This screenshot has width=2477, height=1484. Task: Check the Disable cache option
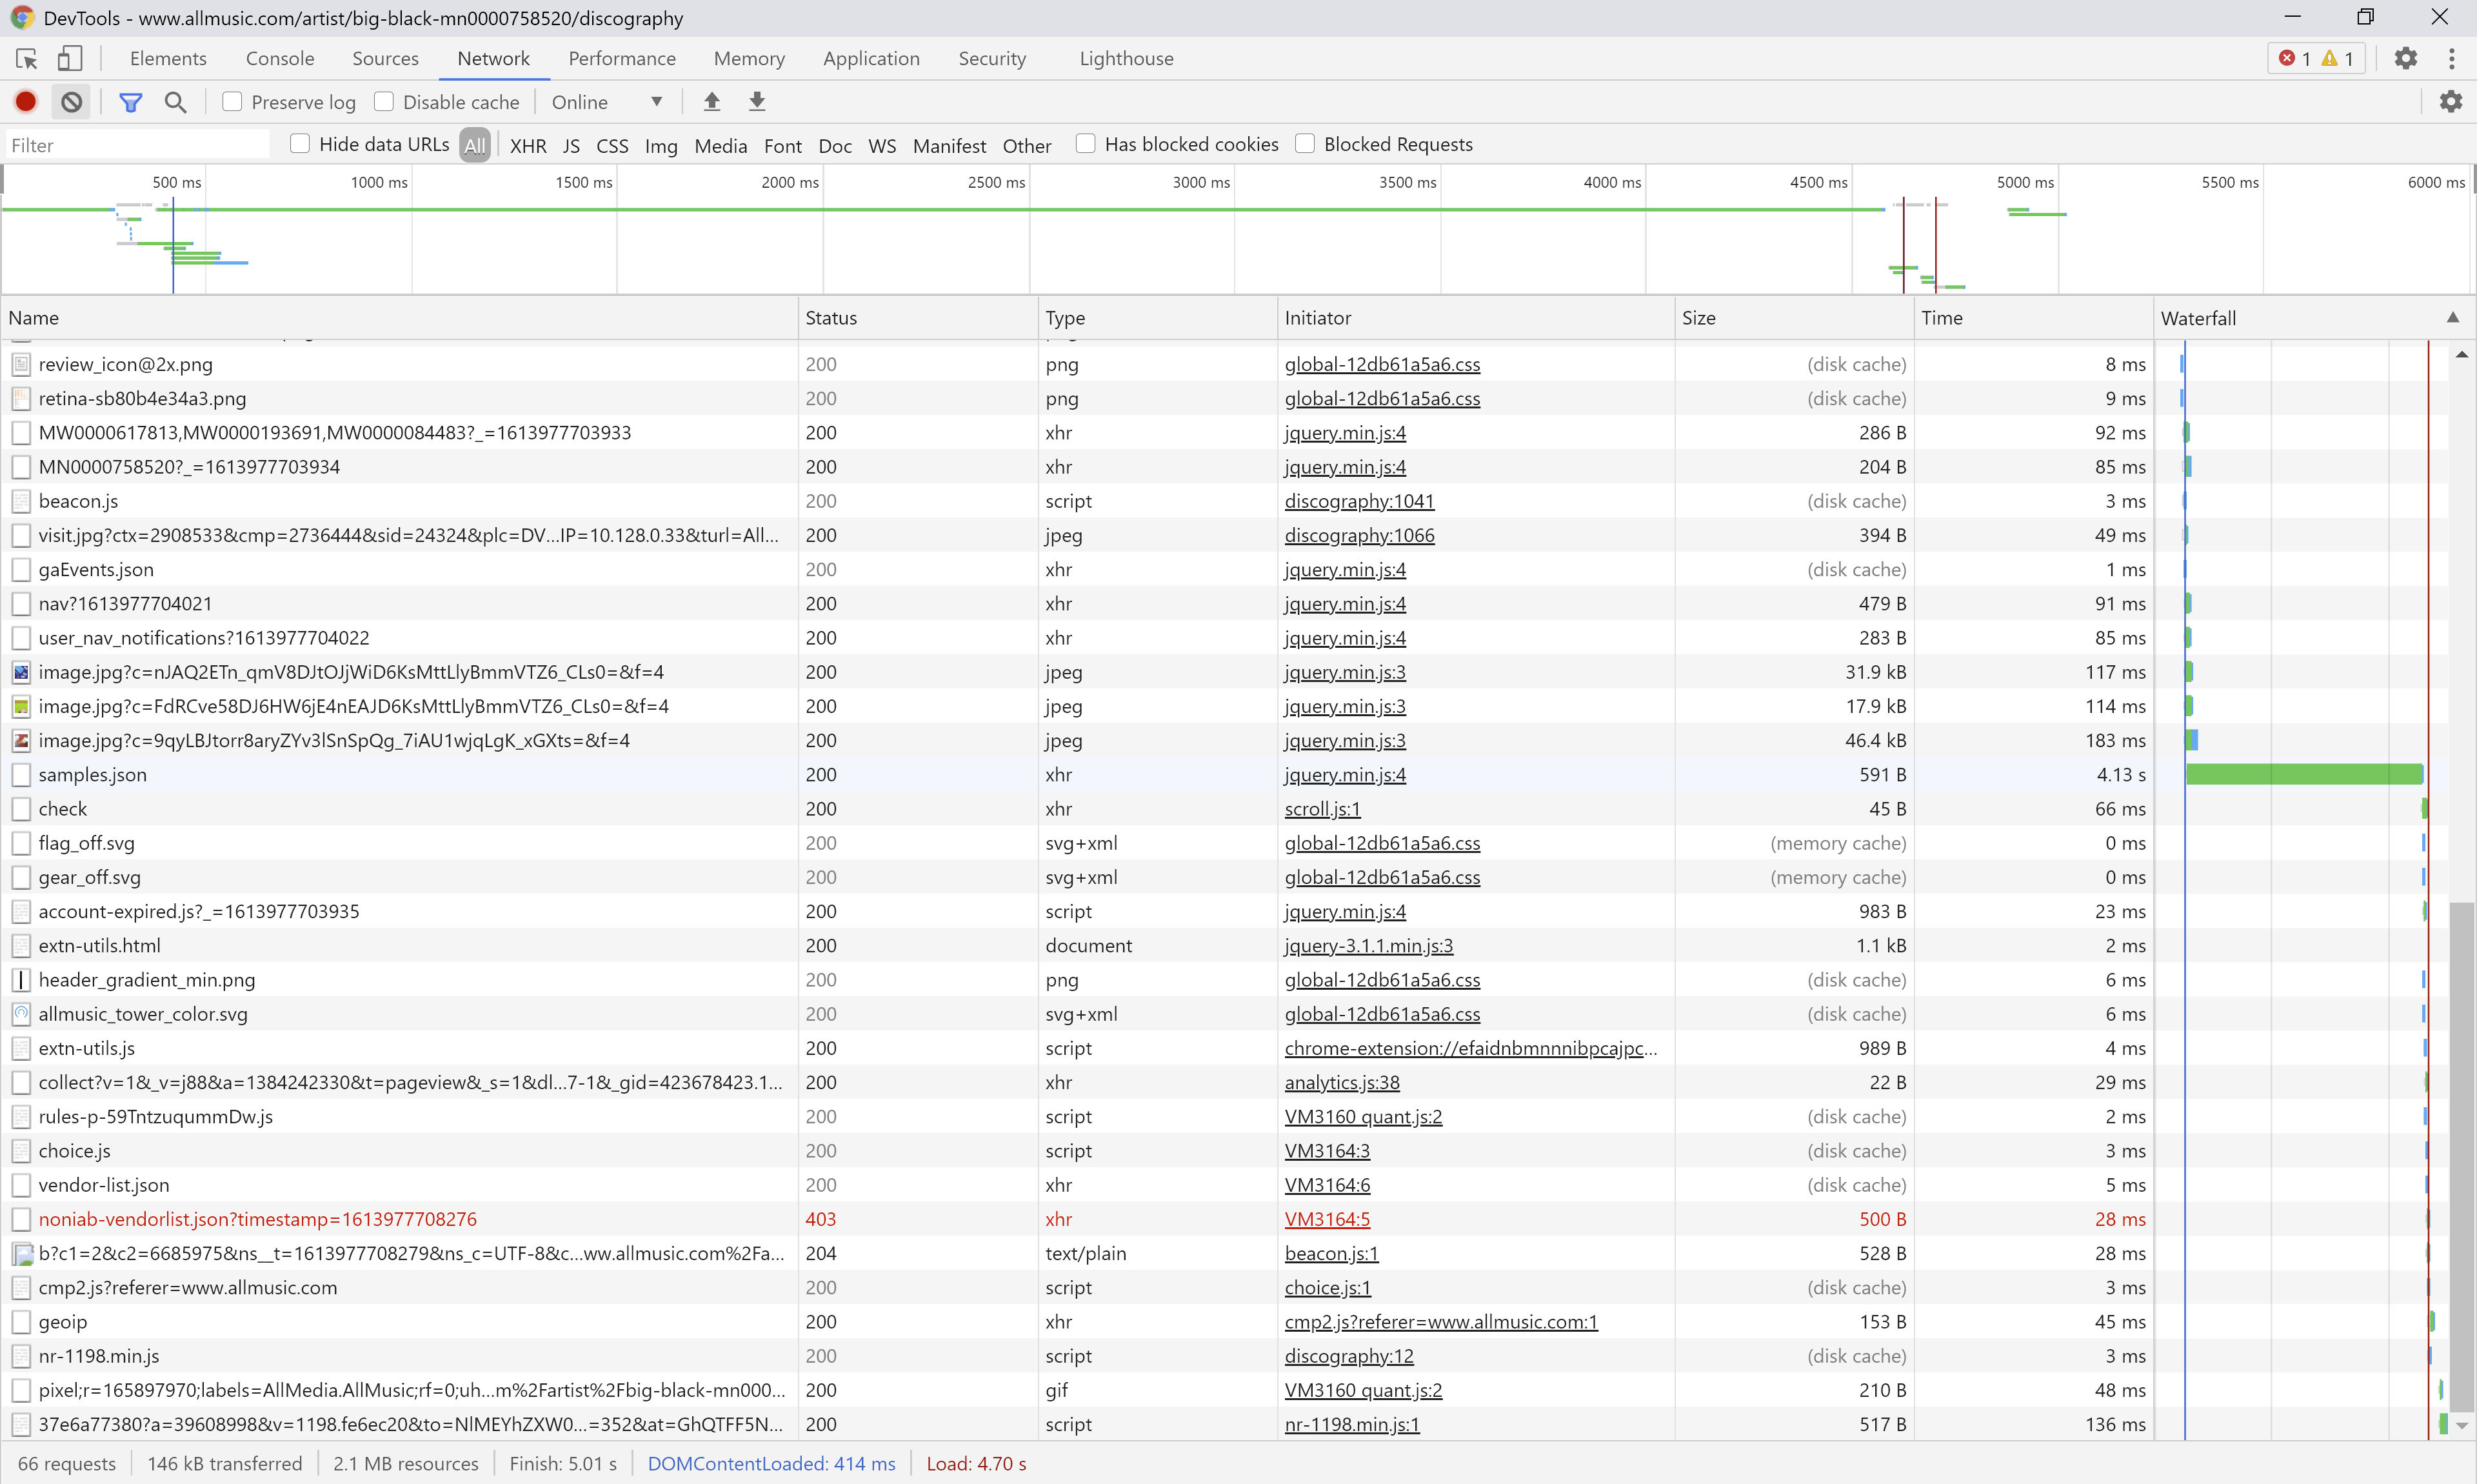[x=384, y=102]
